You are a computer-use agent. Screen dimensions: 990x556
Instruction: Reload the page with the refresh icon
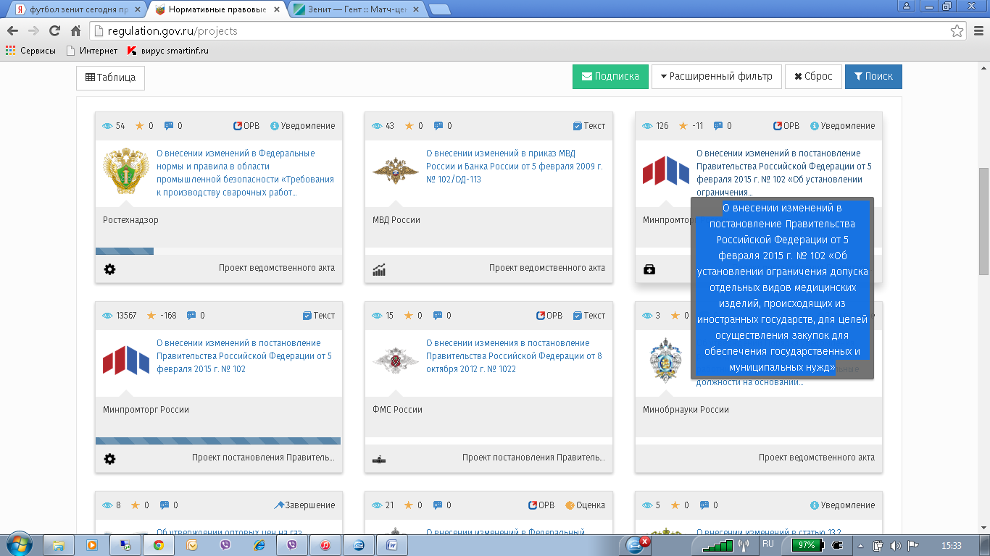[x=54, y=31]
